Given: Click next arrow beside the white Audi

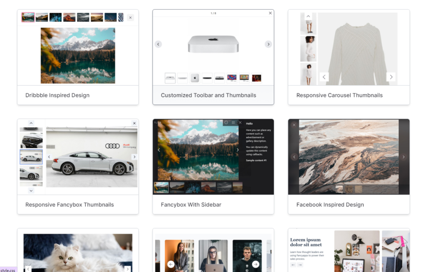Looking at the screenshot, I should (134, 157).
